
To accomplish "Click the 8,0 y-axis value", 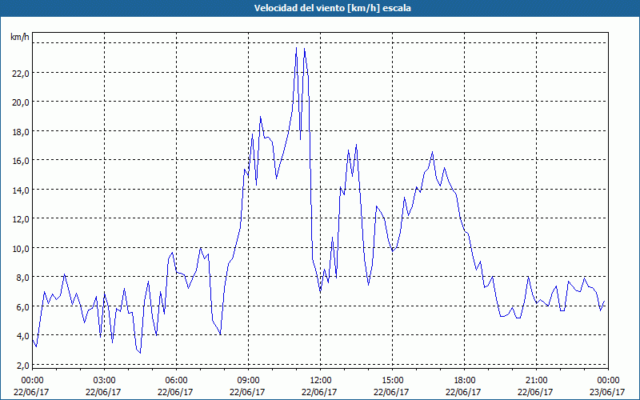I will click(x=22, y=278).
